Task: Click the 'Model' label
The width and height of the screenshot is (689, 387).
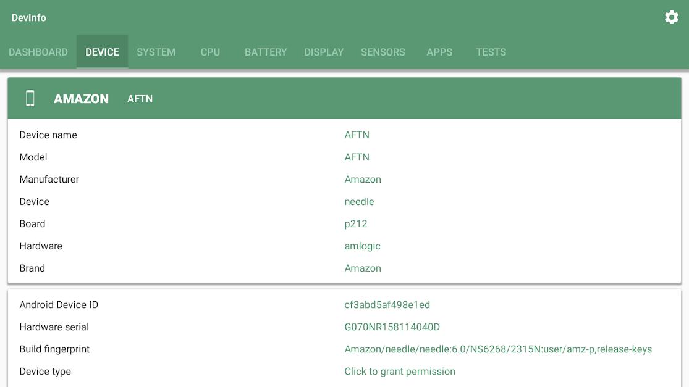Action: 33,157
